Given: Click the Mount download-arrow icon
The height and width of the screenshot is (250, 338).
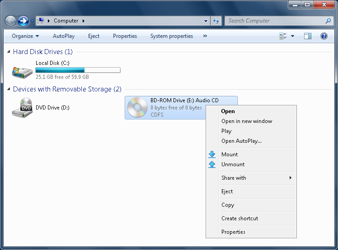Looking at the screenshot, I should [x=212, y=155].
